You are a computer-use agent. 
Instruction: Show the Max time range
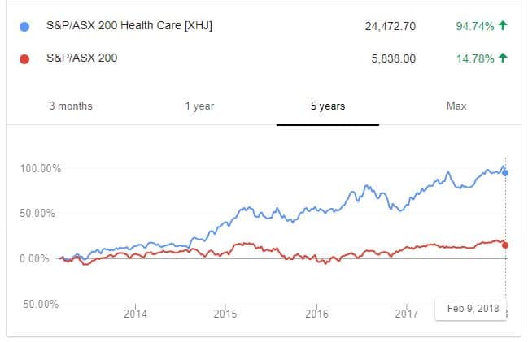[x=456, y=106]
